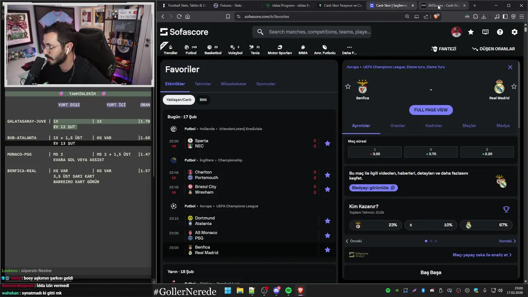Screen dimensions: 528x297
Task: Select the Yaklaşan/Canlı filter
Action: (179, 99)
